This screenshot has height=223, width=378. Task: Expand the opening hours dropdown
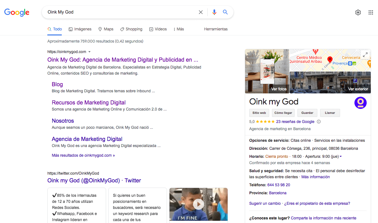coord(341,157)
